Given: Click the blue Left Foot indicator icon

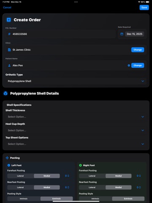Looking at the screenshot, I should tap(9, 165).
